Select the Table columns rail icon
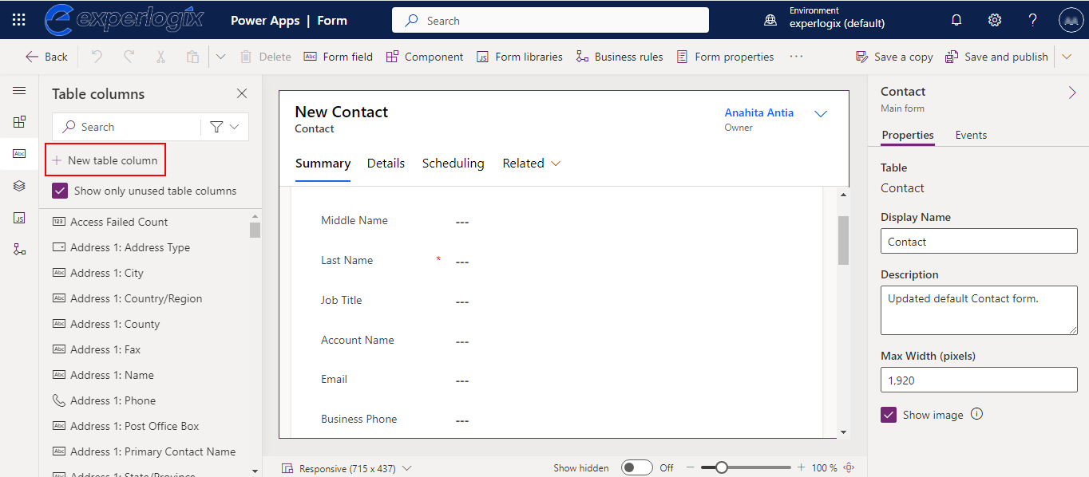Image resolution: width=1089 pixels, height=477 pixels. pyautogui.click(x=19, y=153)
